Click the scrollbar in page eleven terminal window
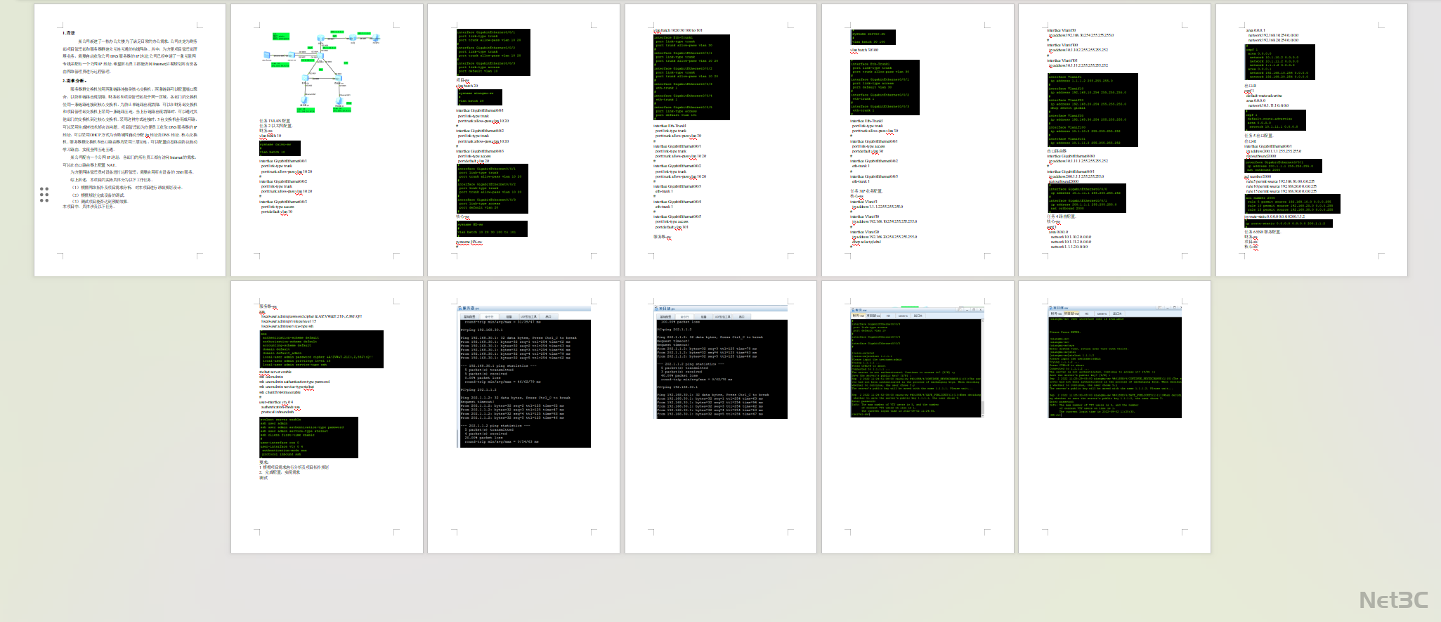 (982, 365)
